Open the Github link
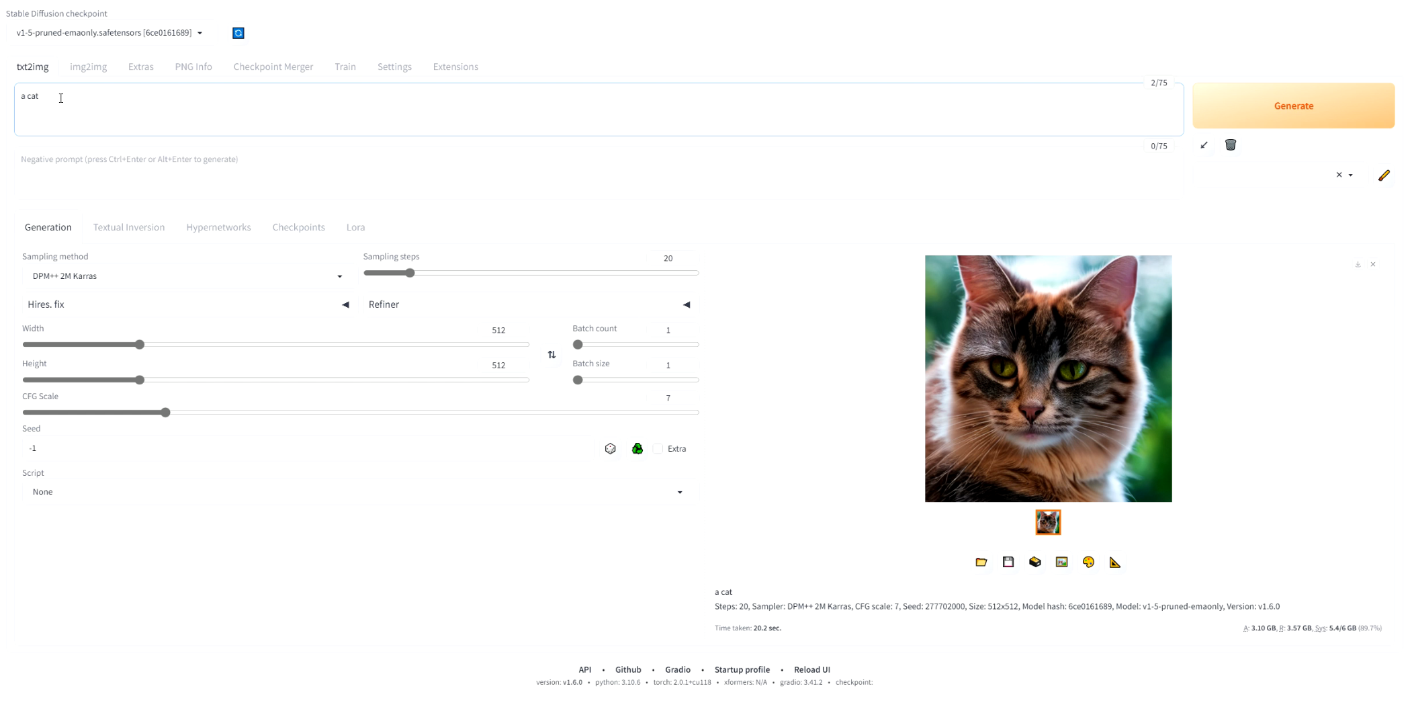The width and height of the screenshot is (1410, 705). pyautogui.click(x=628, y=669)
